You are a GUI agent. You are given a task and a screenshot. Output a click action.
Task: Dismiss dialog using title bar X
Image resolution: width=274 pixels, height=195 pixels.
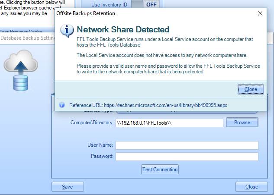point(260,13)
